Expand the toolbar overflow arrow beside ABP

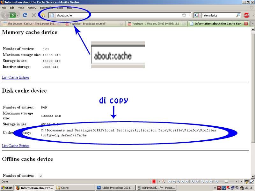tap(253, 15)
